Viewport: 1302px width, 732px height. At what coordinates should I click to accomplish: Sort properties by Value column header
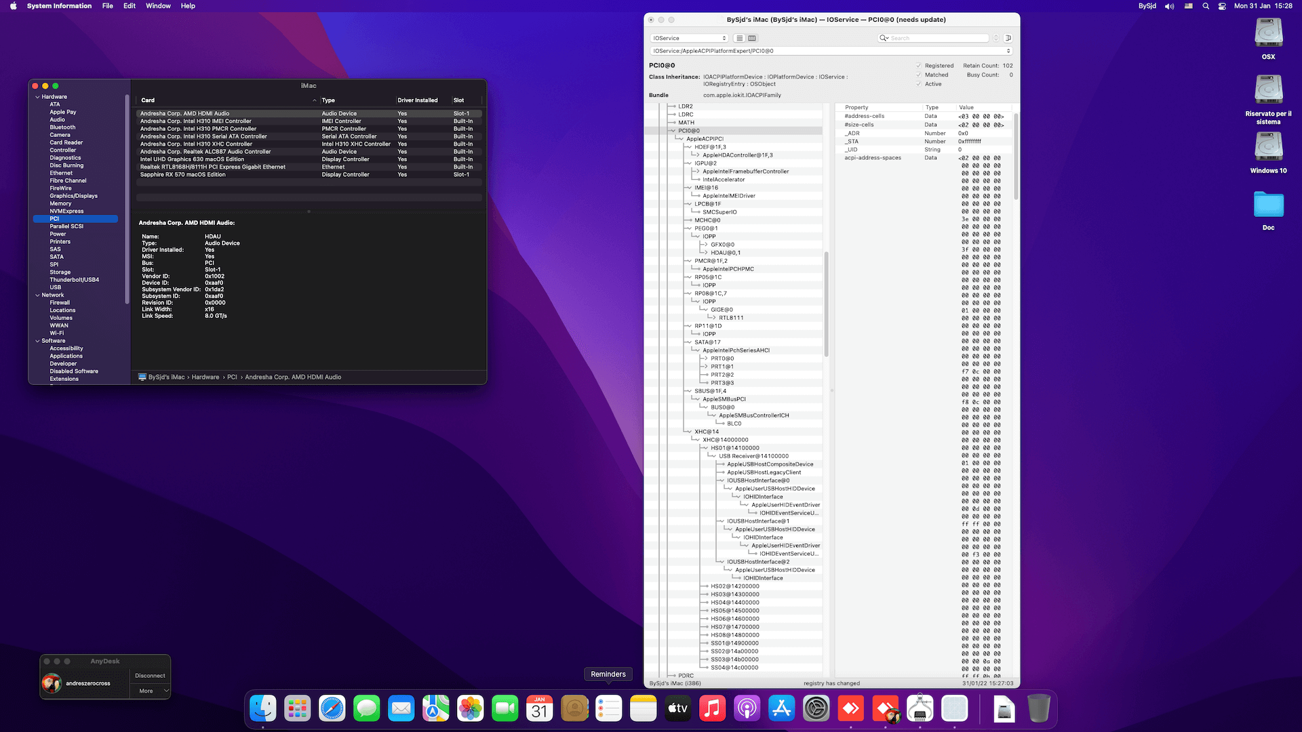click(x=983, y=108)
